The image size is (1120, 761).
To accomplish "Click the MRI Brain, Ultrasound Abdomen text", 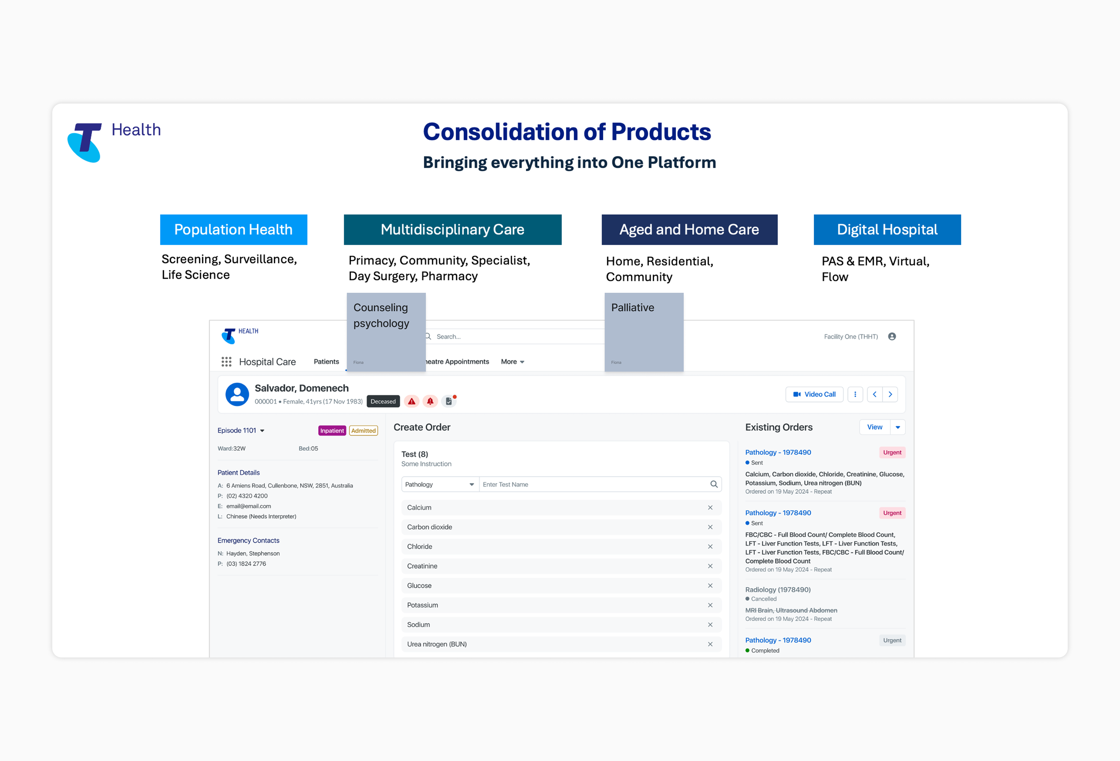I will click(791, 610).
